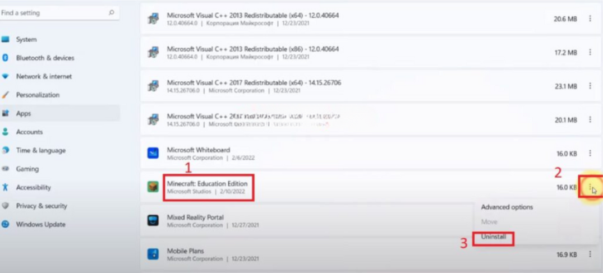Image resolution: width=603 pixels, height=273 pixels.
Task: Open Bluetooth & devices settings
Action: [45, 58]
